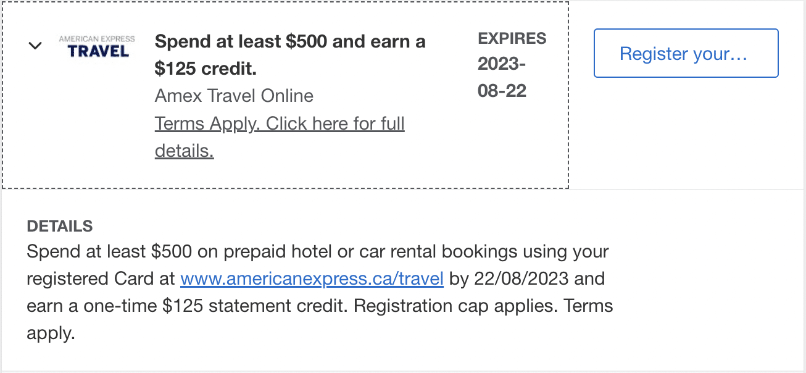Collapse the offer details chevron
The image size is (806, 373).
pyautogui.click(x=36, y=46)
